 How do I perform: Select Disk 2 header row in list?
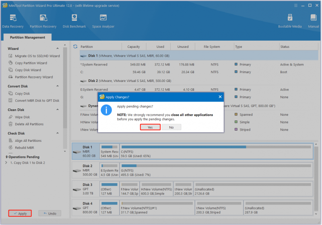[199, 81]
